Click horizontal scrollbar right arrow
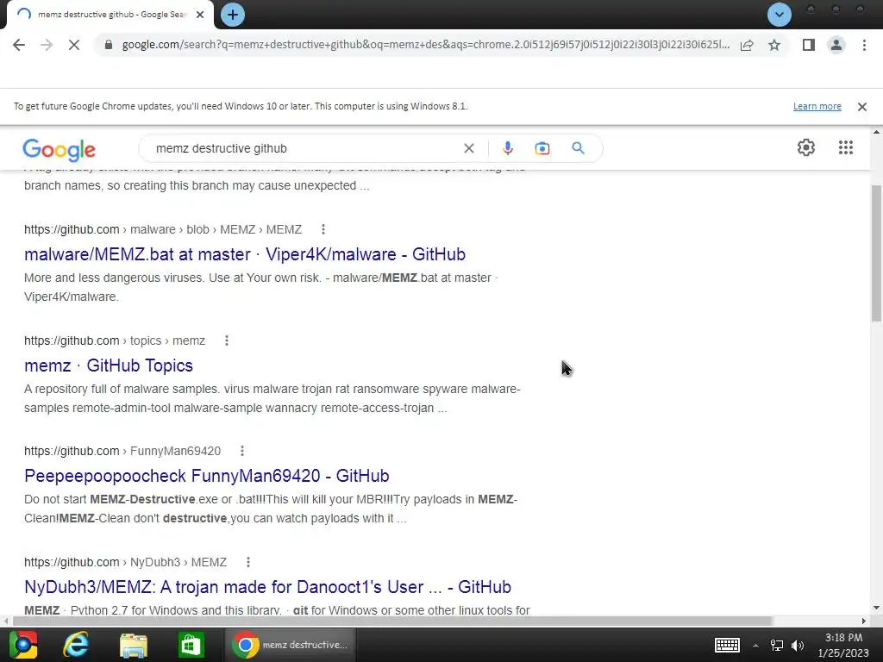The image size is (883, 662). 863,621
